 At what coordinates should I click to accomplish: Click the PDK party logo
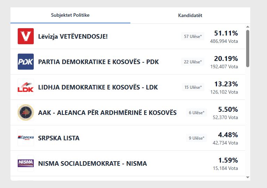pyautogui.click(x=26, y=62)
